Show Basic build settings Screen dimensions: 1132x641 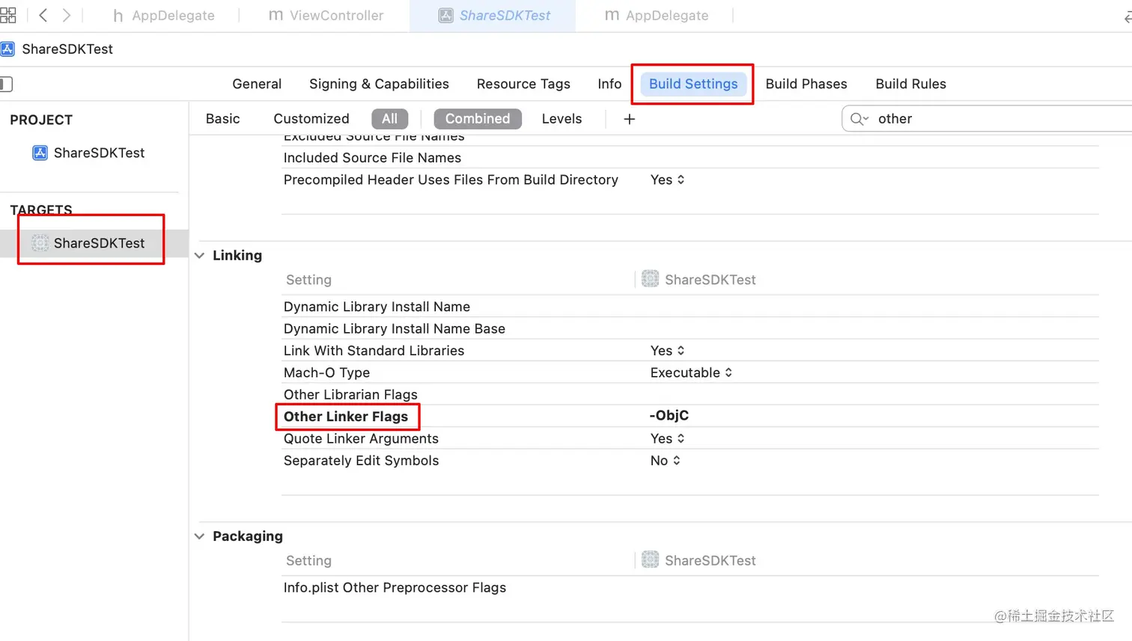coord(223,119)
